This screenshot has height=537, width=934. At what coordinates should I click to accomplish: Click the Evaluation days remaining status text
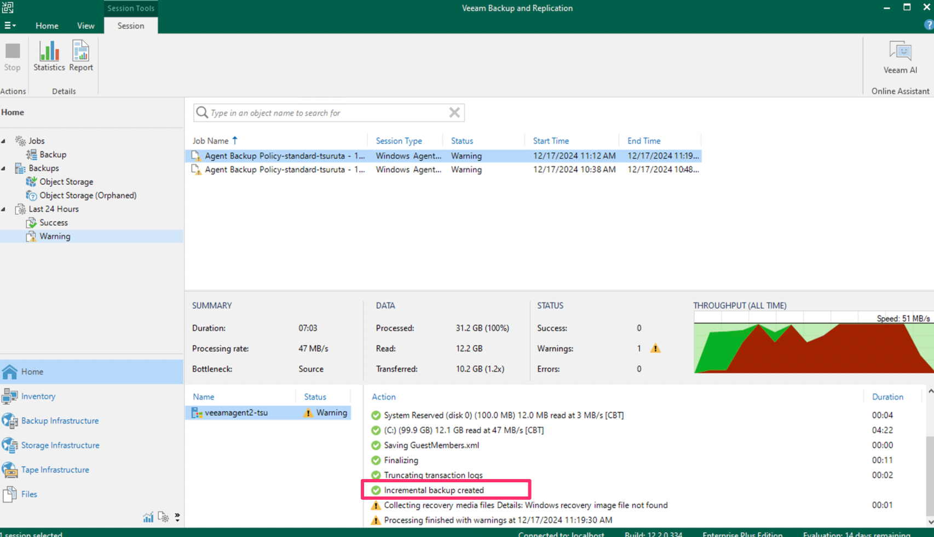[x=857, y=534]
